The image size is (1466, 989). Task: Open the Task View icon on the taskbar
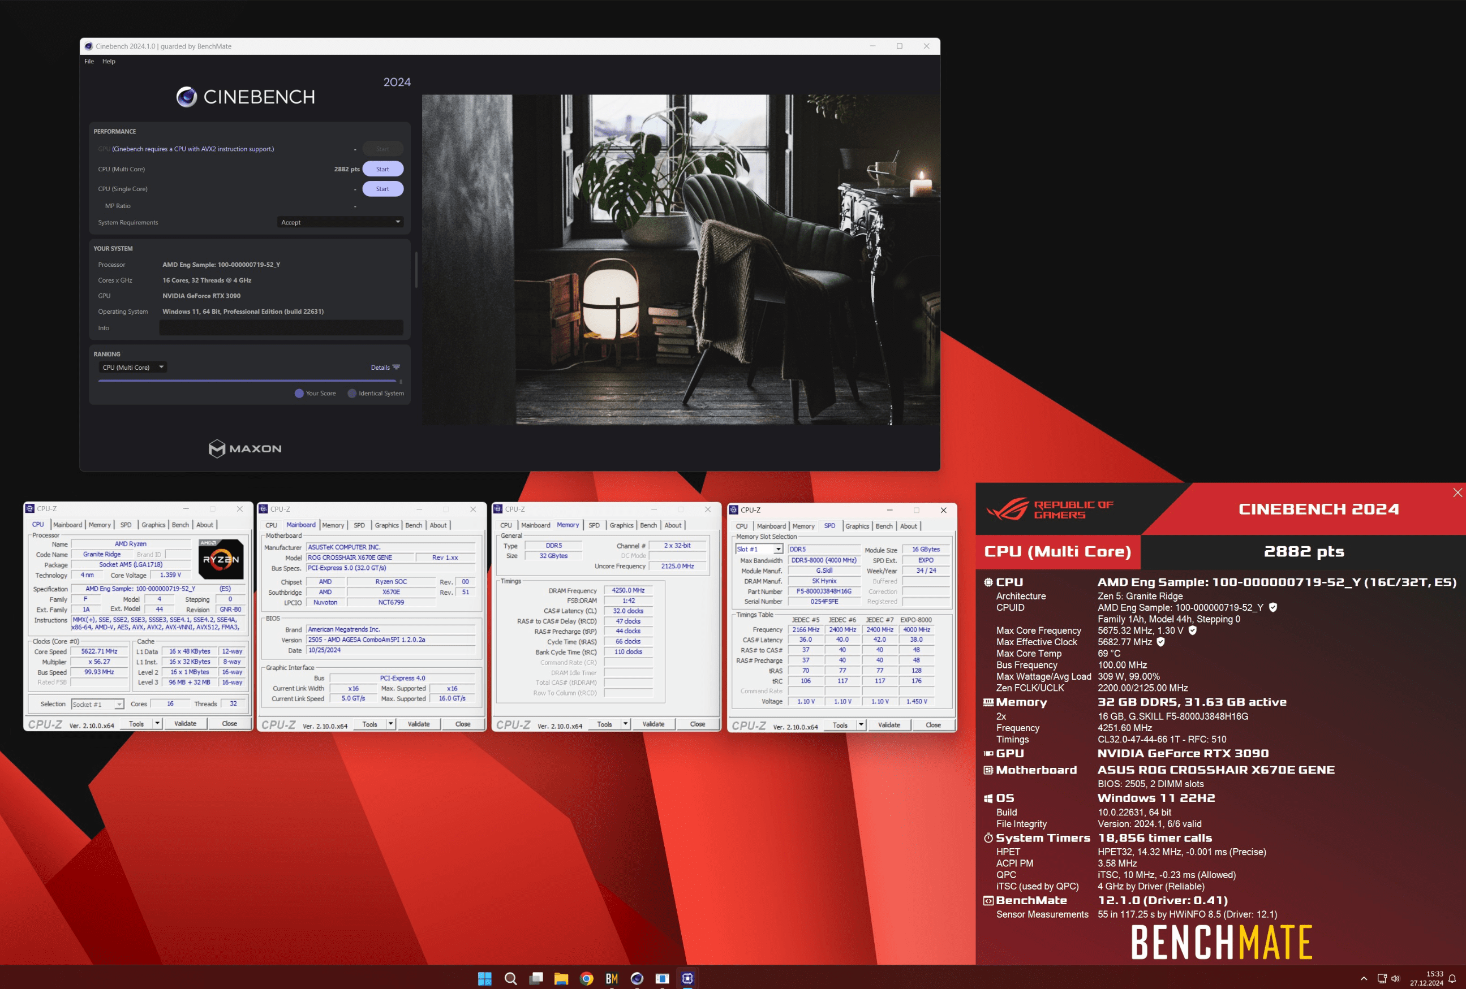[536, 978]
